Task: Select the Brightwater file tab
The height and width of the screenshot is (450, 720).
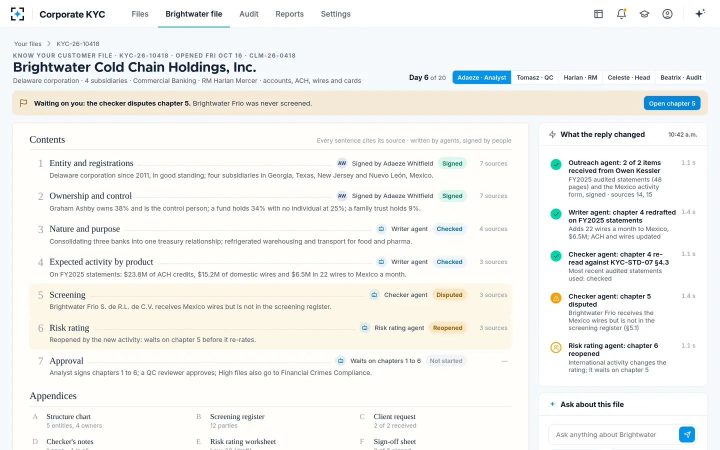Action: [x=194, y=14]
